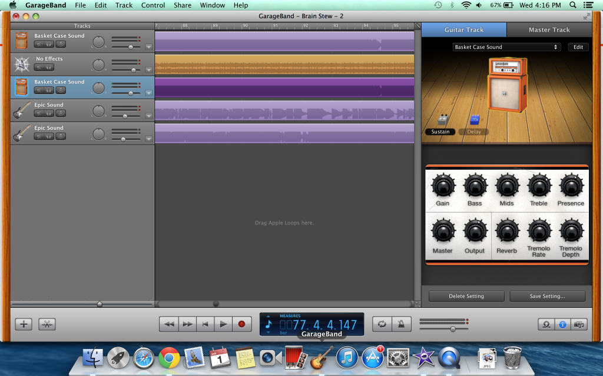The width and height of the screenshot is (603, 376).
Task: Open the Control menu
Action: [153, 5]
